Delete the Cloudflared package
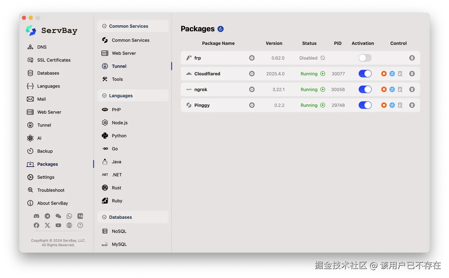This screenshot has height=278, width=449. [x=412, y=74]
